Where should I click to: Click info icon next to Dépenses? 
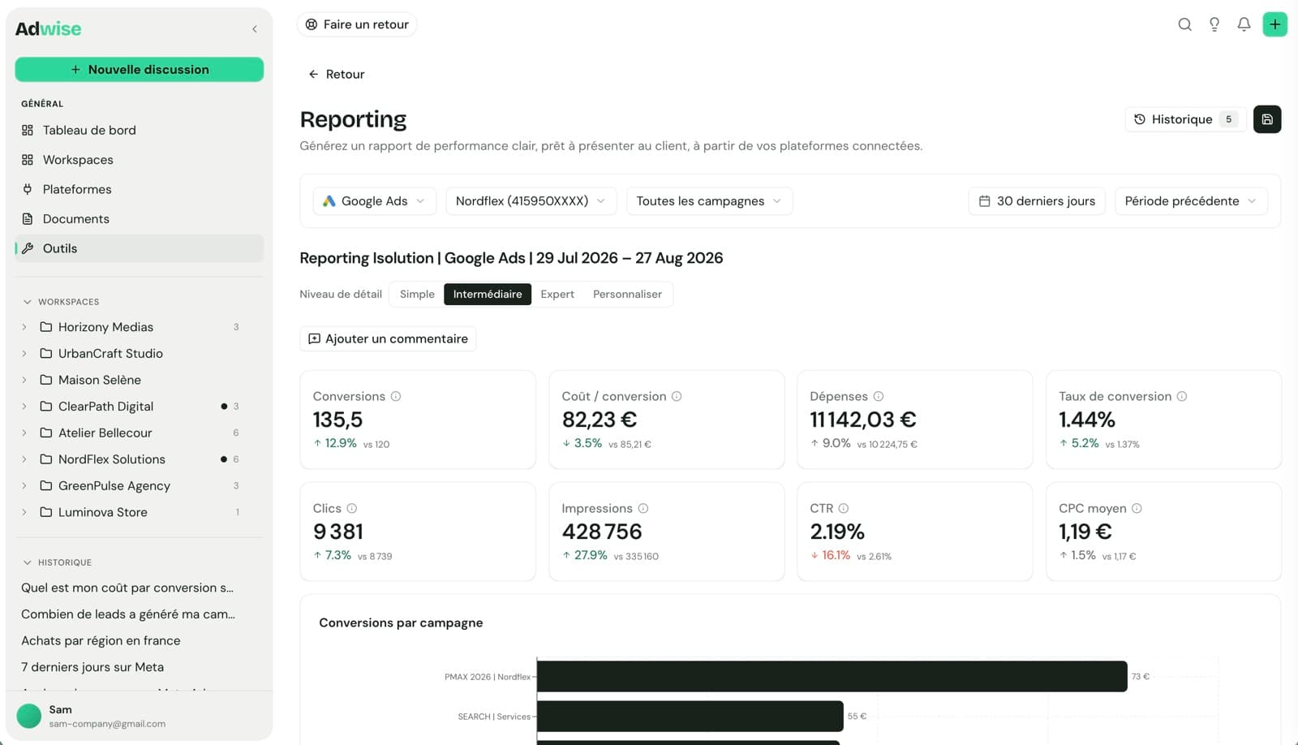click(879, 396)
